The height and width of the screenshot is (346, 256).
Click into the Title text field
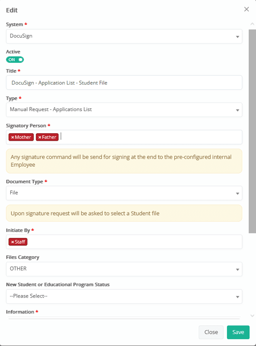pyautogui.click(x=124, y=83)
